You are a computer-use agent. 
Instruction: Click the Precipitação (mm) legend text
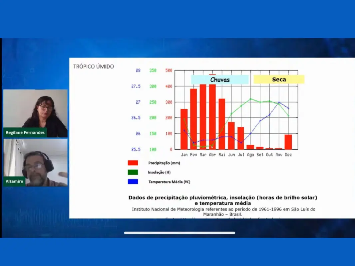point(164,163)
